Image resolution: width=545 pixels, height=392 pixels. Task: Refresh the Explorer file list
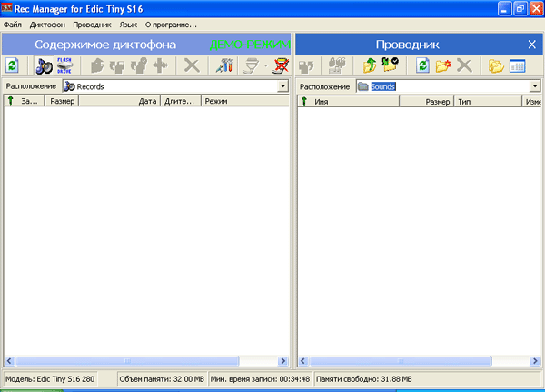point(422,65)
